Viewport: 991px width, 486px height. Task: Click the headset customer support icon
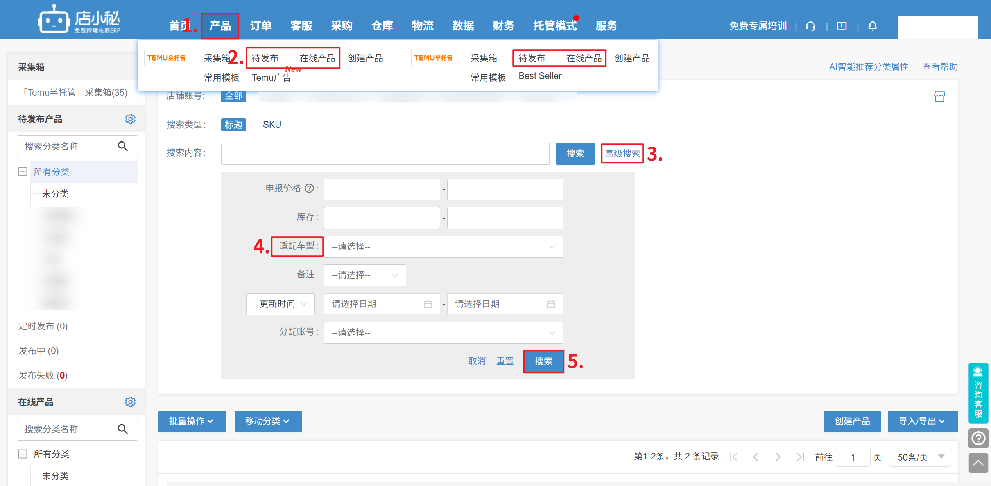tap(810, 26)
